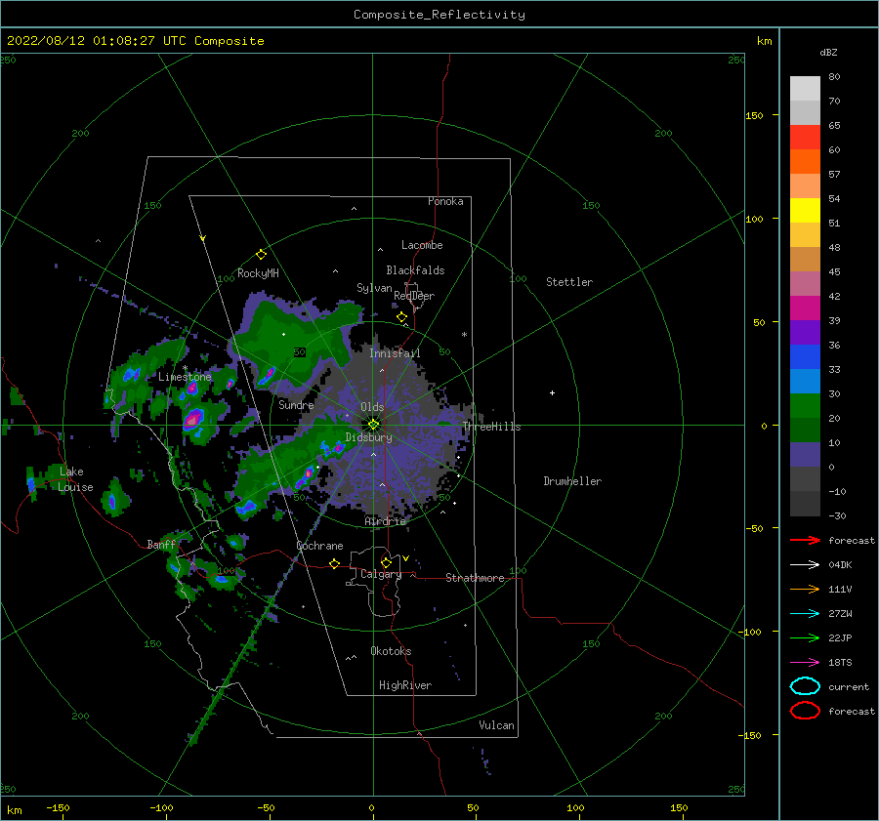Click the Limestone label
The height and width of the screenshot is (821, 879).
click(185, 377)
